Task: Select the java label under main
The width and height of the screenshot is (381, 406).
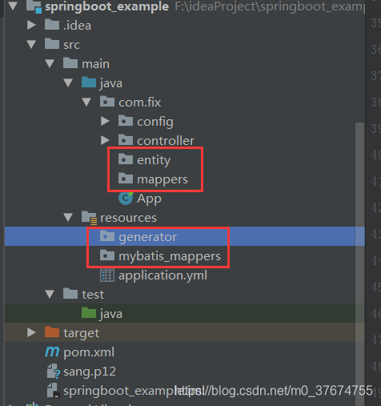Action: [111, 83]
